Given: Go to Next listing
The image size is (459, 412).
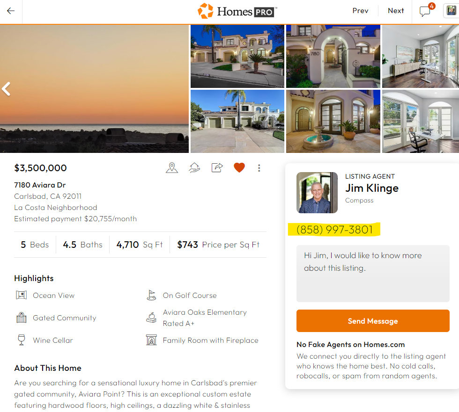Looking at the screenshot, I should click(396, 11).
